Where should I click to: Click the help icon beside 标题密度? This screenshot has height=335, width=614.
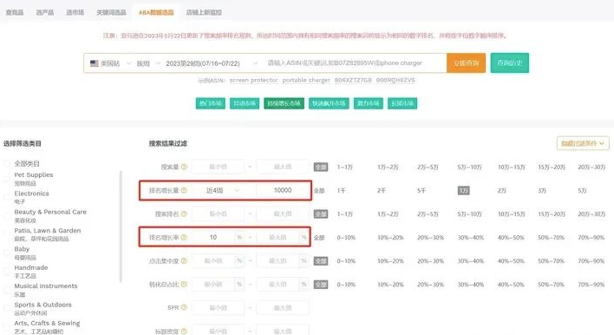pos(184,332)
